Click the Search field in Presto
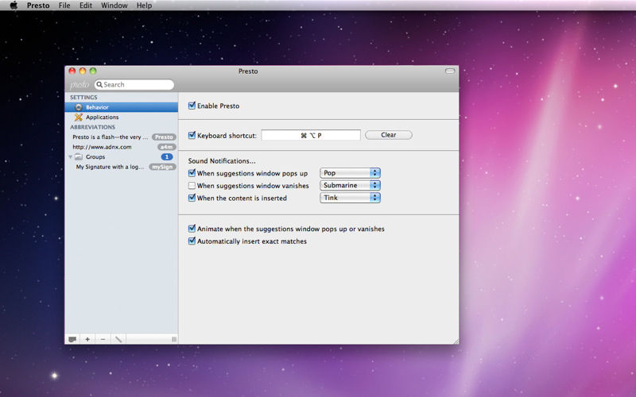Screen dimensions: 636x397 [x=134, y=84]
